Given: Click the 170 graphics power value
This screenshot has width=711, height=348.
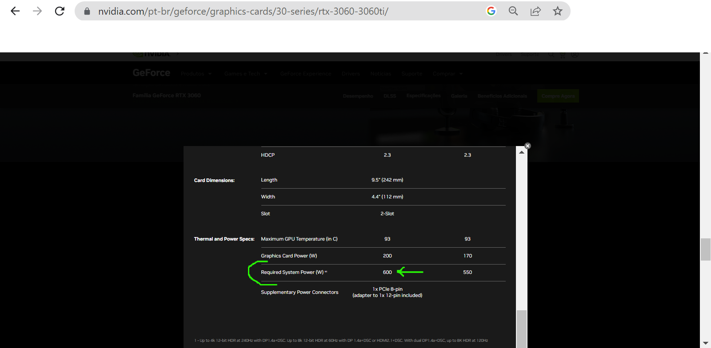Looking at the screenshot, I should pyautogui.click(x=467, y=256).
